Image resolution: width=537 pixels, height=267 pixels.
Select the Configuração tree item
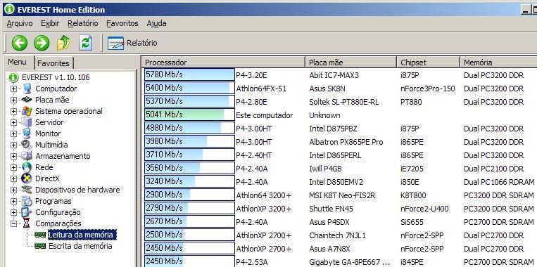pyautogui.click(x=58, y=212)
